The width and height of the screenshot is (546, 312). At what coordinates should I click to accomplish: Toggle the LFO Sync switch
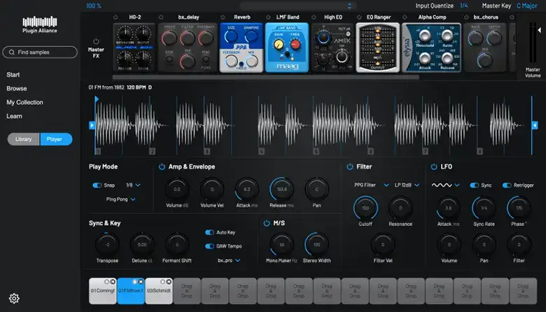click(475, 185)
